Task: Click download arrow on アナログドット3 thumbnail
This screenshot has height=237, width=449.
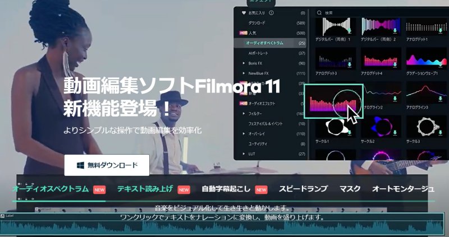Action: point(349,64)
